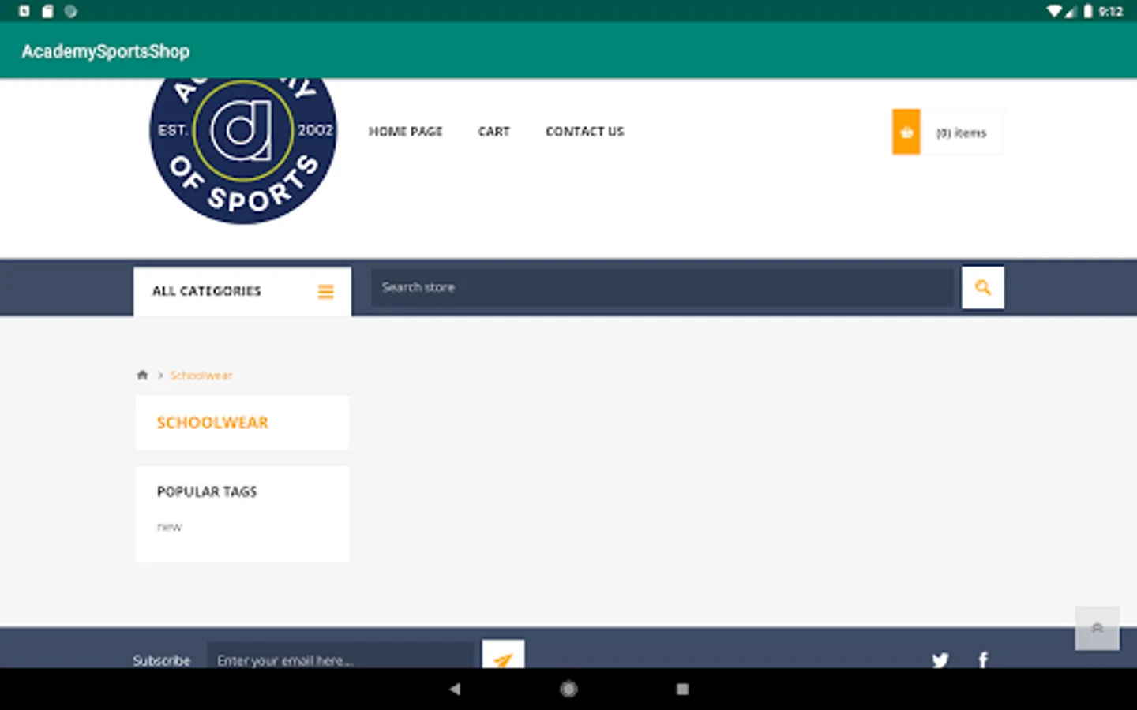Click the Popular Tags heading
The width and height of the screenshot is (1137, 710).
pos(207,491)
